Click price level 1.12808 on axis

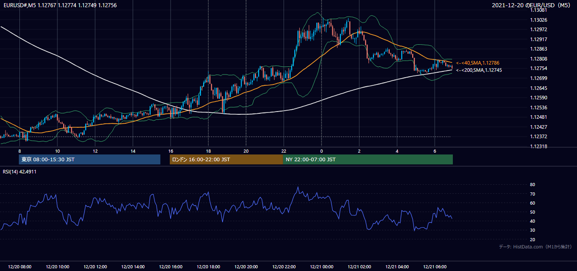click(539, 59)
